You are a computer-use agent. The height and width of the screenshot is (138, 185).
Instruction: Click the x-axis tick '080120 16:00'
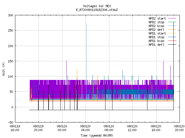click(x=156, y=128)
